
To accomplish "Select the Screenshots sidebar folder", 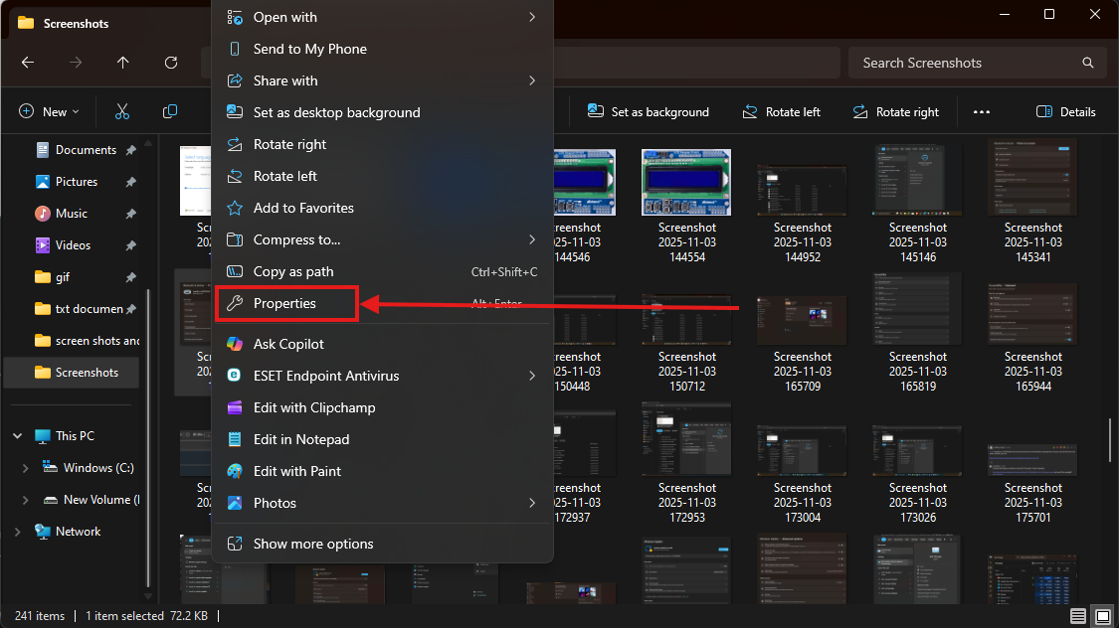I will click(x=72, y=373).
